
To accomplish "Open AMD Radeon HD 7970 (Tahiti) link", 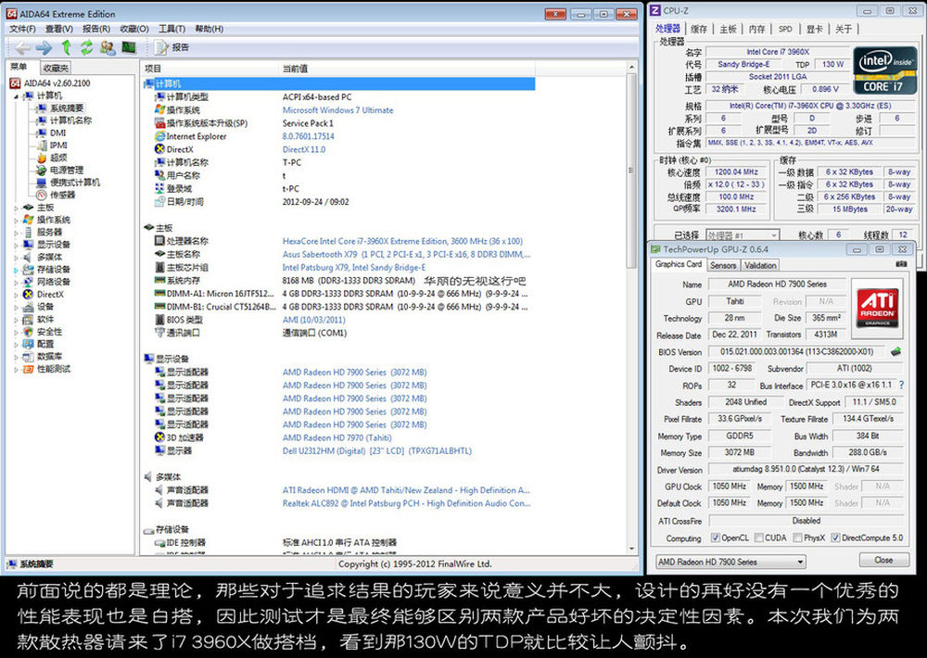I will (x=337, y=438).
